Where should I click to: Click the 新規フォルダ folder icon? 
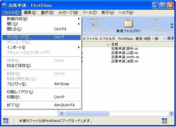click(128, 23)
